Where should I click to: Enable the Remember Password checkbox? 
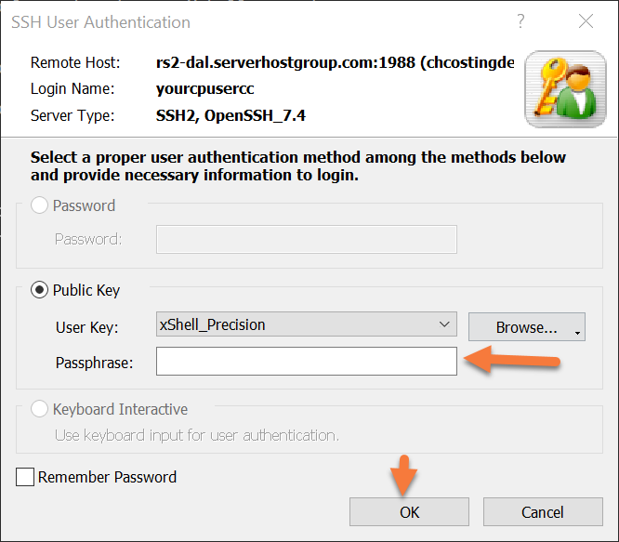click(25, 478)
